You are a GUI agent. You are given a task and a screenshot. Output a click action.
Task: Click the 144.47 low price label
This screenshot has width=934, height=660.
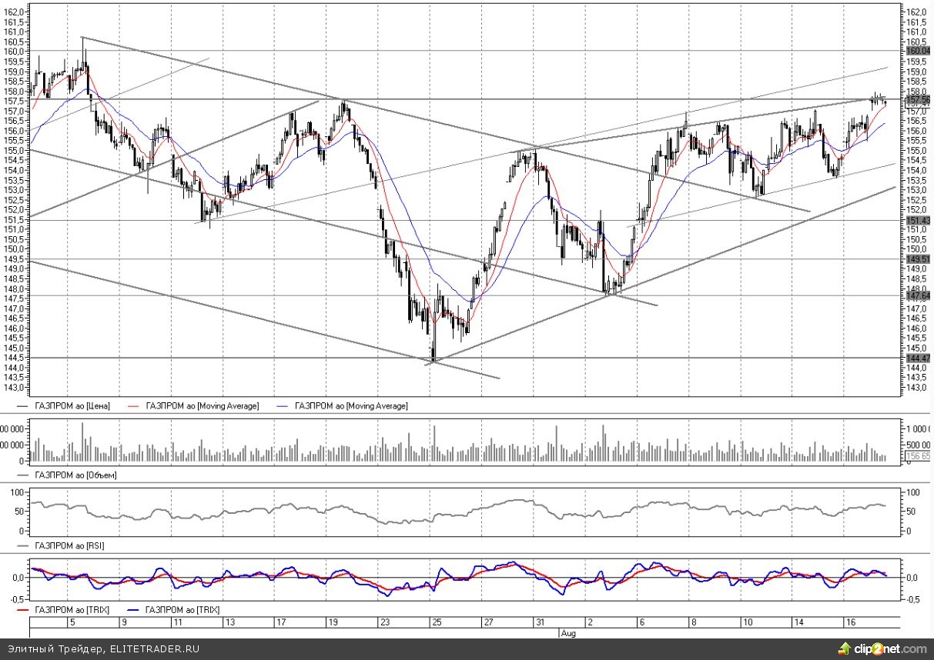(919, 358)
